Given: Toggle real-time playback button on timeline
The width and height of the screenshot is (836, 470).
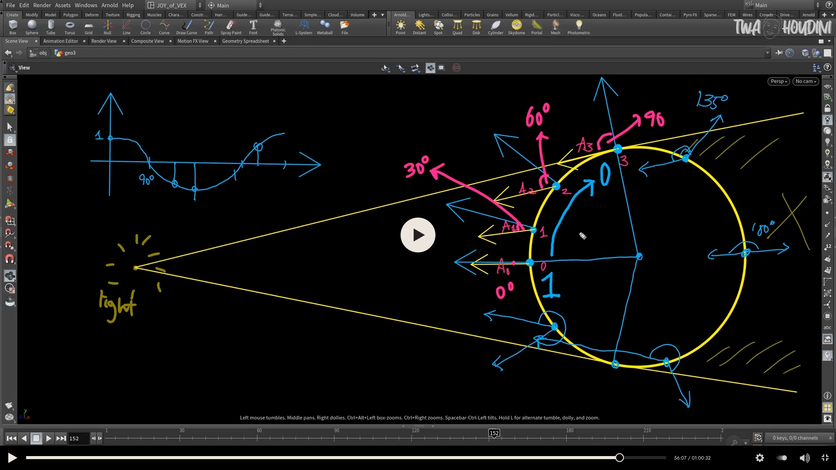Looking at the screenshot, I should pos(758,438).
